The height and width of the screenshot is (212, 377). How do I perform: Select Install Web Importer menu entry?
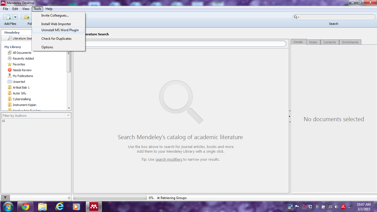[59, 24]
